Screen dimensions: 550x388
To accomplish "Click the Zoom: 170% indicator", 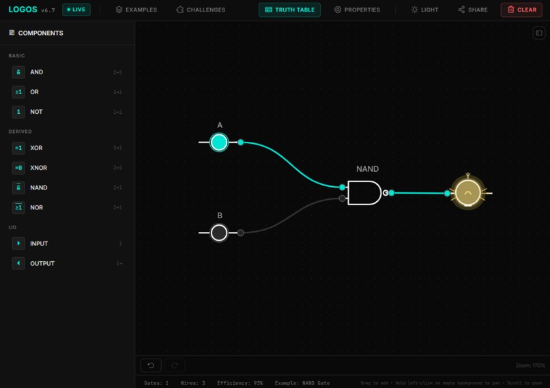I will (530, 365).
